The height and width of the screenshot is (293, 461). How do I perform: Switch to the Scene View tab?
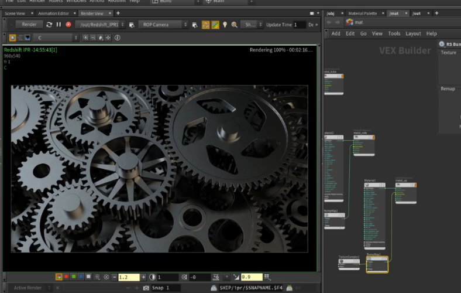pos(15,13)
